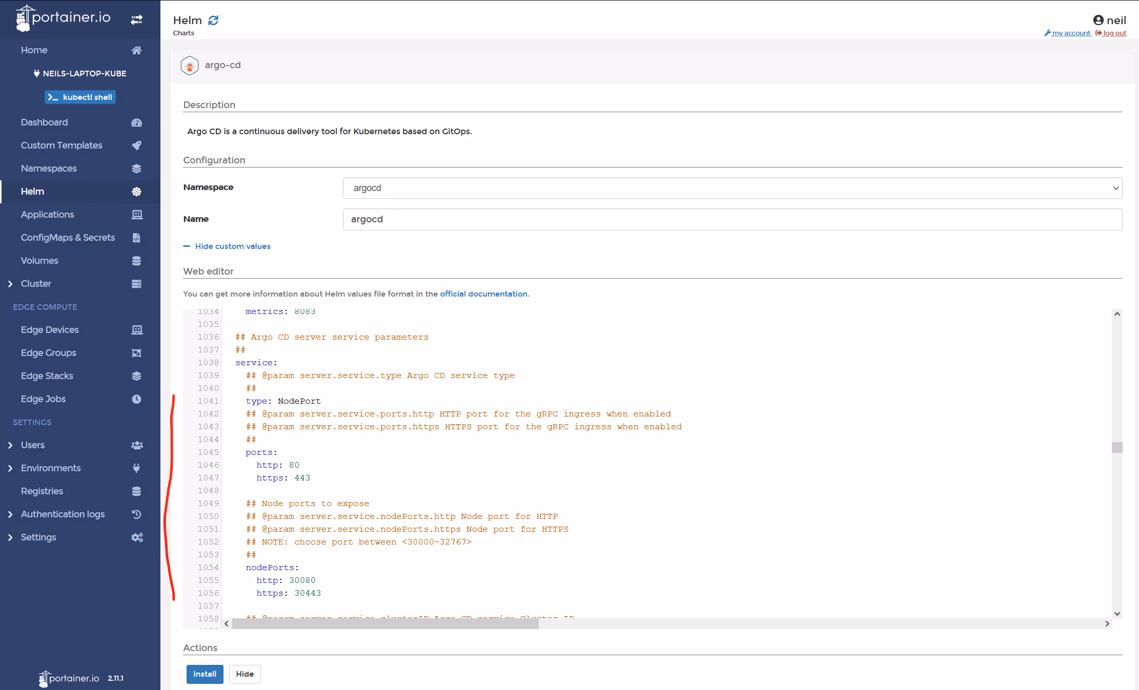1139x690 pixels.
Task: Click the Registries database icon
Action: (136, 491)
